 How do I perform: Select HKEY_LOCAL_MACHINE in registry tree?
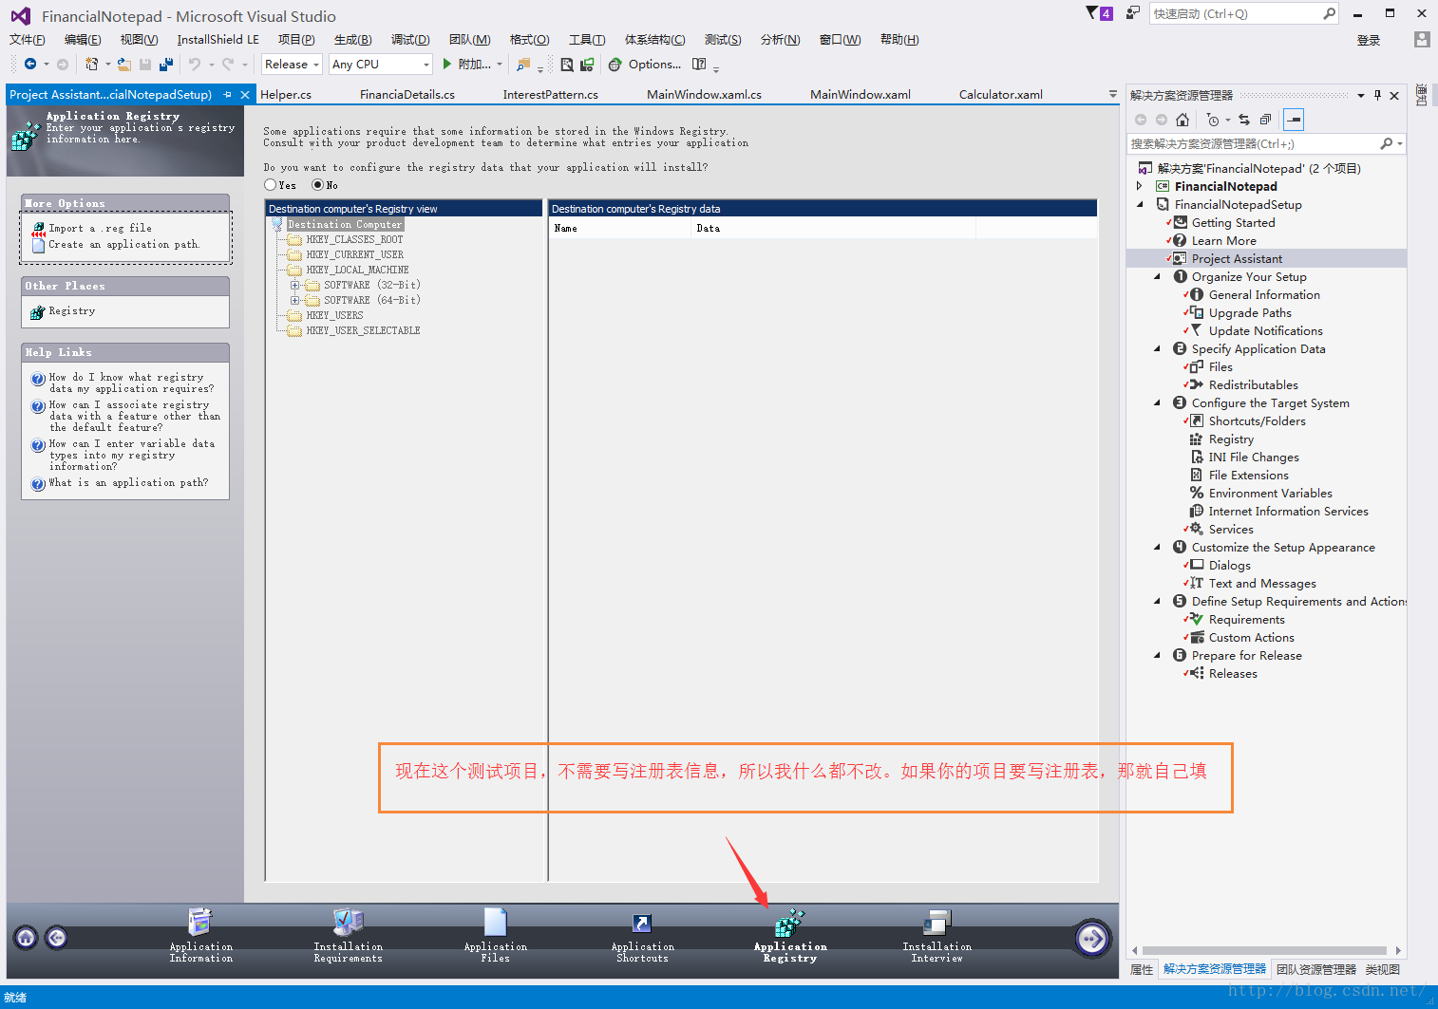[x=357, y=271]
